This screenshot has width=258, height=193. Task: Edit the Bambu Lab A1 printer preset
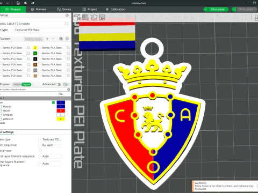67,24
